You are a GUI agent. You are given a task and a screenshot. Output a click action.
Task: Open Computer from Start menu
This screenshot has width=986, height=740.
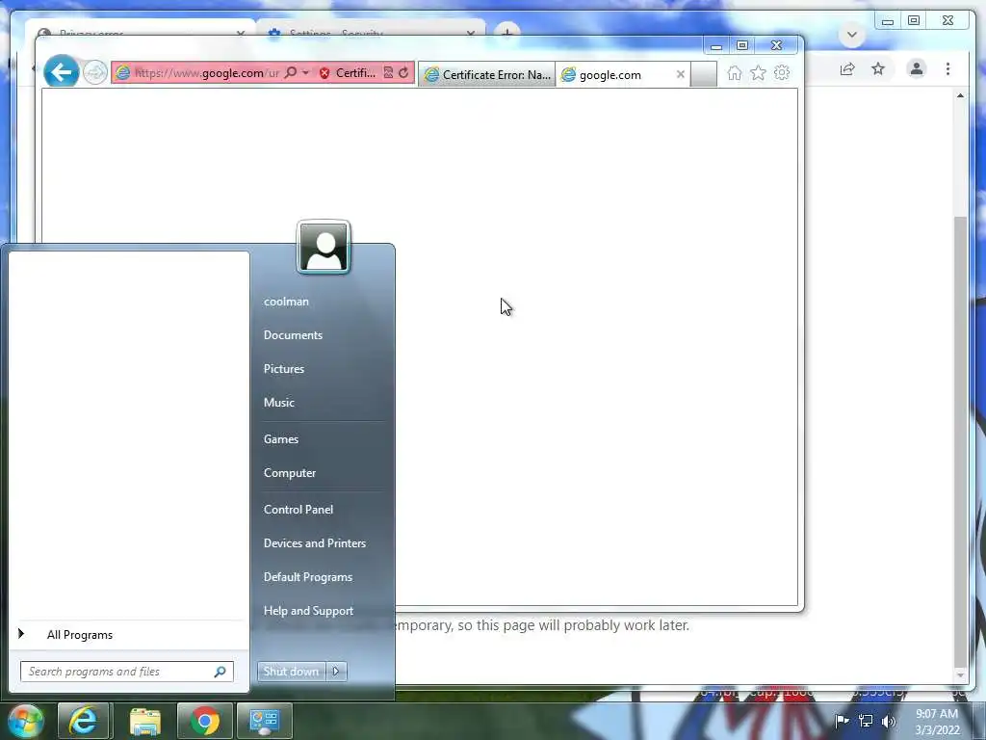[289, 472]
